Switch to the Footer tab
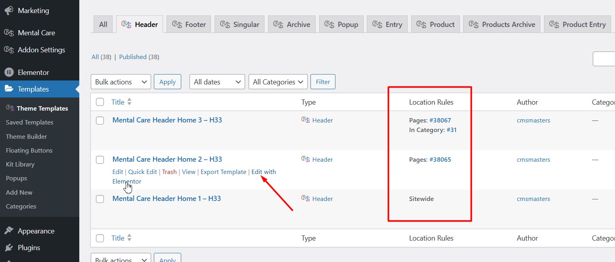 click(189, 25)
